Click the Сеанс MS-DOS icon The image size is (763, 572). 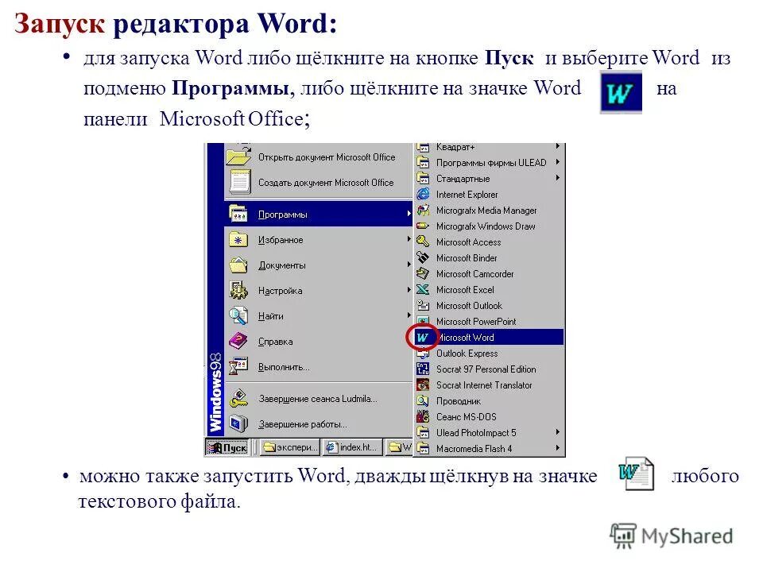coord(423,417)
